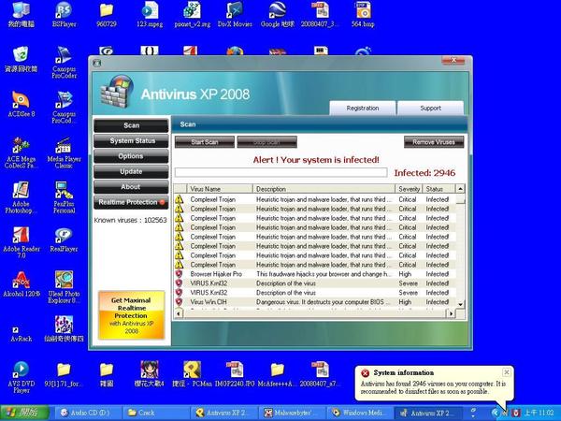Close the System information balloon
561x421 pixels.
tap(507, 372)
